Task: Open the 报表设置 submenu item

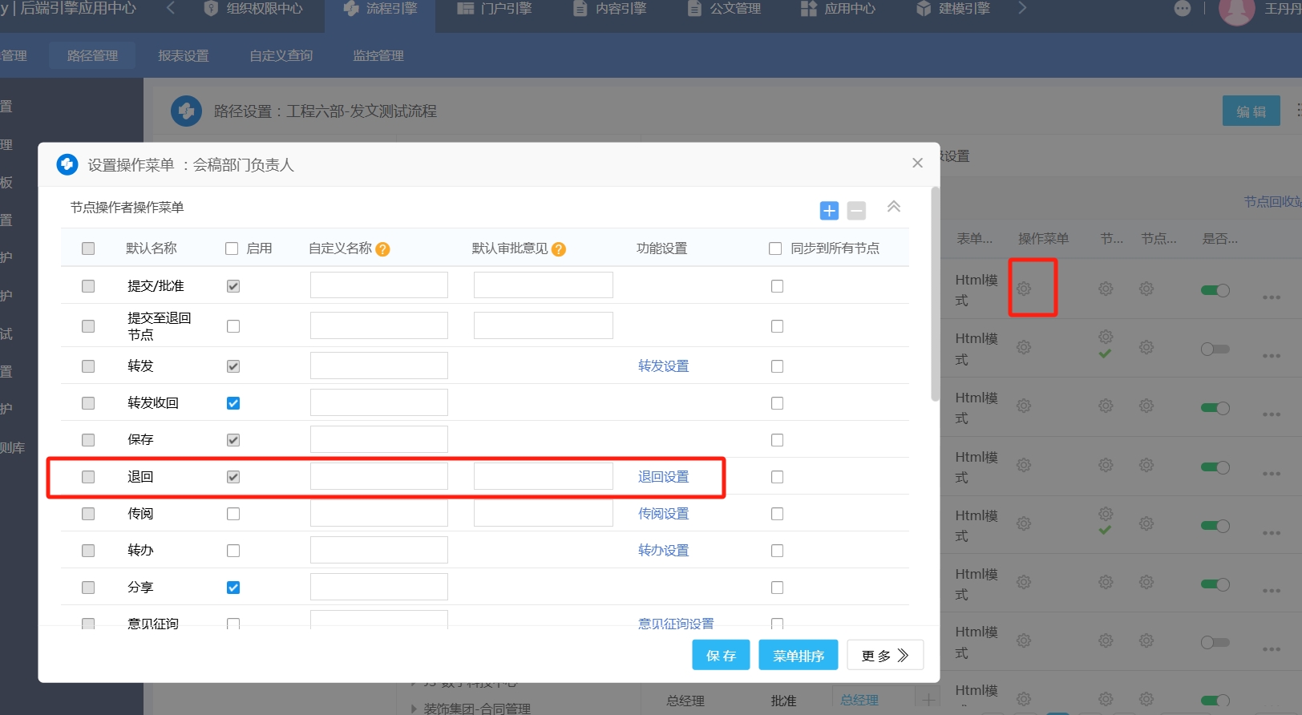Action: [183, 55]
